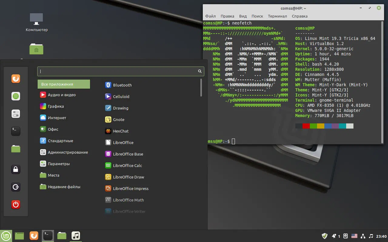
Task: Click the US keyboard layout flag
Action: tap(355, 236)
